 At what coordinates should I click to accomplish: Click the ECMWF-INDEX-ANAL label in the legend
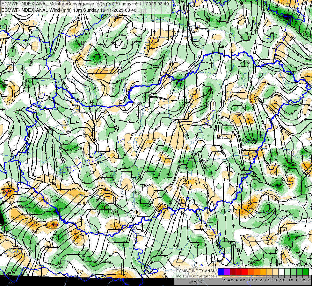click(195, 271)
